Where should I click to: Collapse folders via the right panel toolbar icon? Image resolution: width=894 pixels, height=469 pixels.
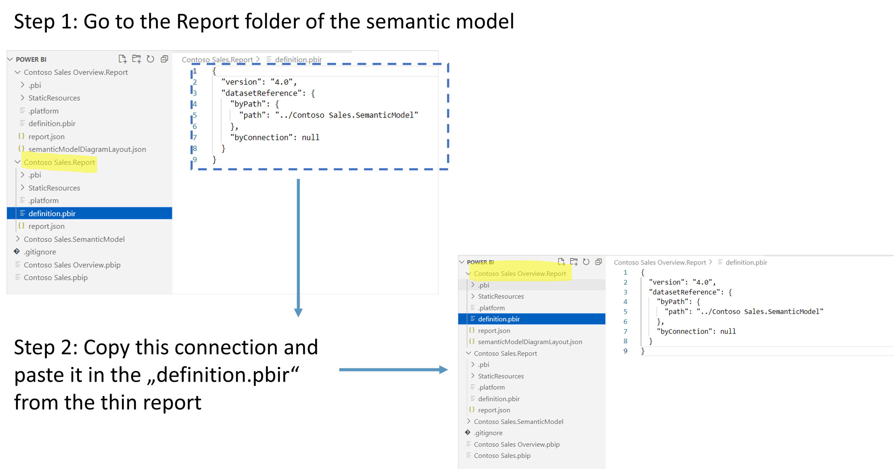[x=598, y=262]
